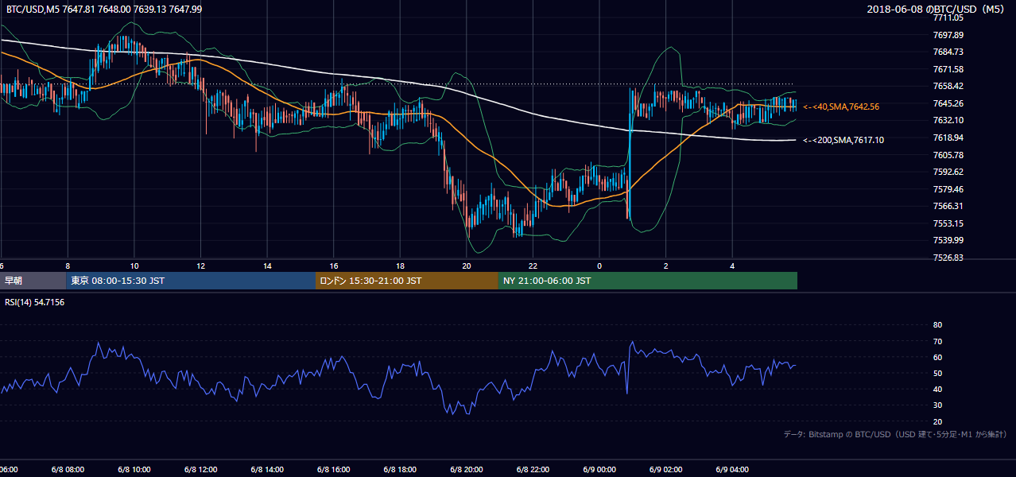1016x477 pixels.
Task: Click RSI axis level 40
Action: coord(937,389)
